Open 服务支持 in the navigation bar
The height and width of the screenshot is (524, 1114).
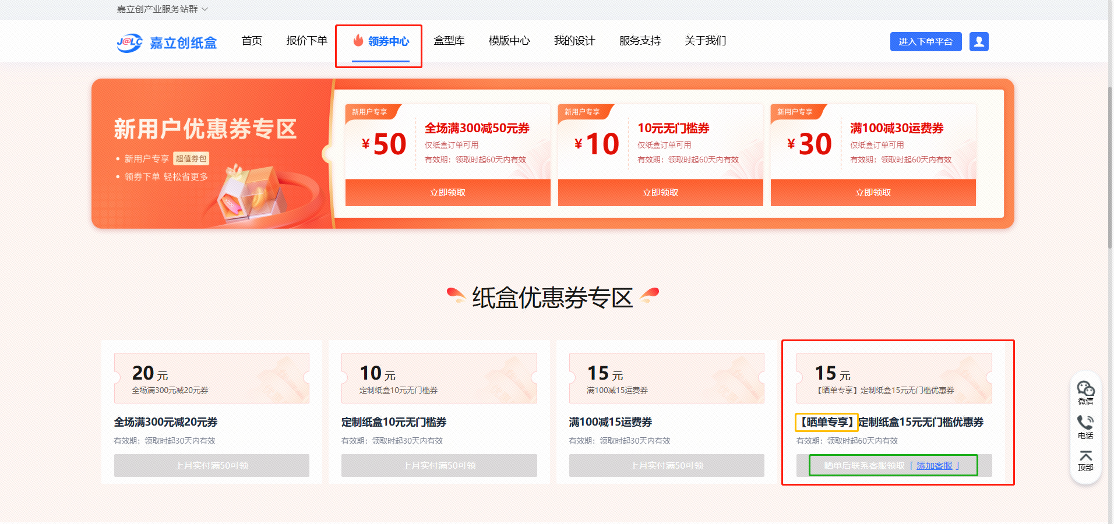coord(640,41)
